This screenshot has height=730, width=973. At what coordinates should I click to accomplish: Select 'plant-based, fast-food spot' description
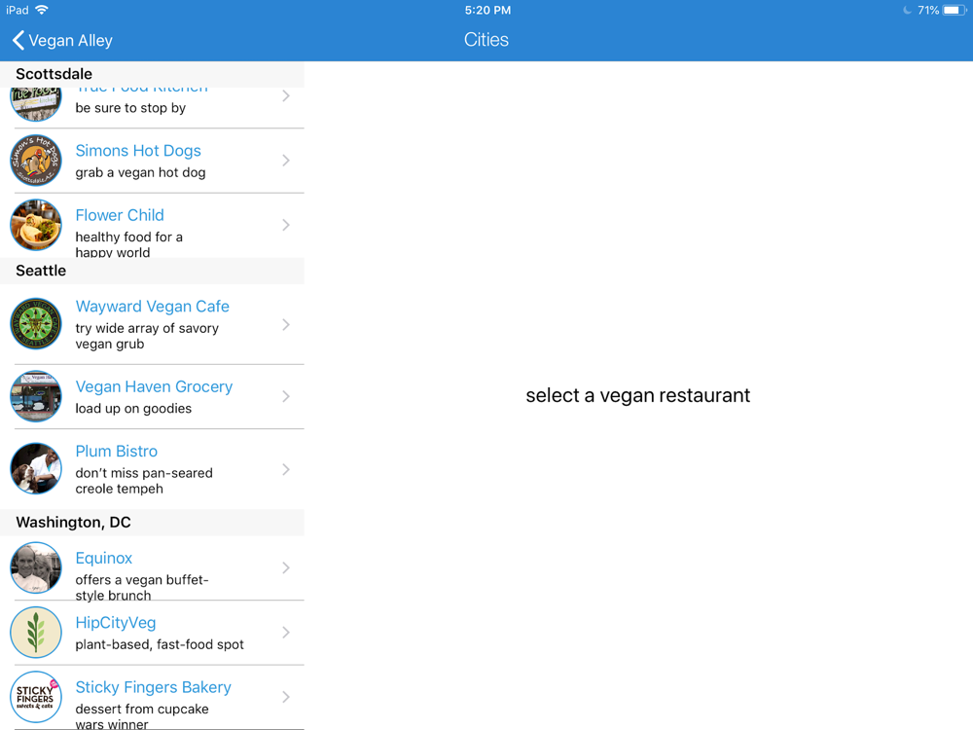tap(160, 644)
